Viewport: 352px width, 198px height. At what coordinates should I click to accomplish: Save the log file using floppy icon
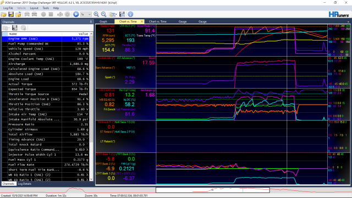[x=11, y=14]
